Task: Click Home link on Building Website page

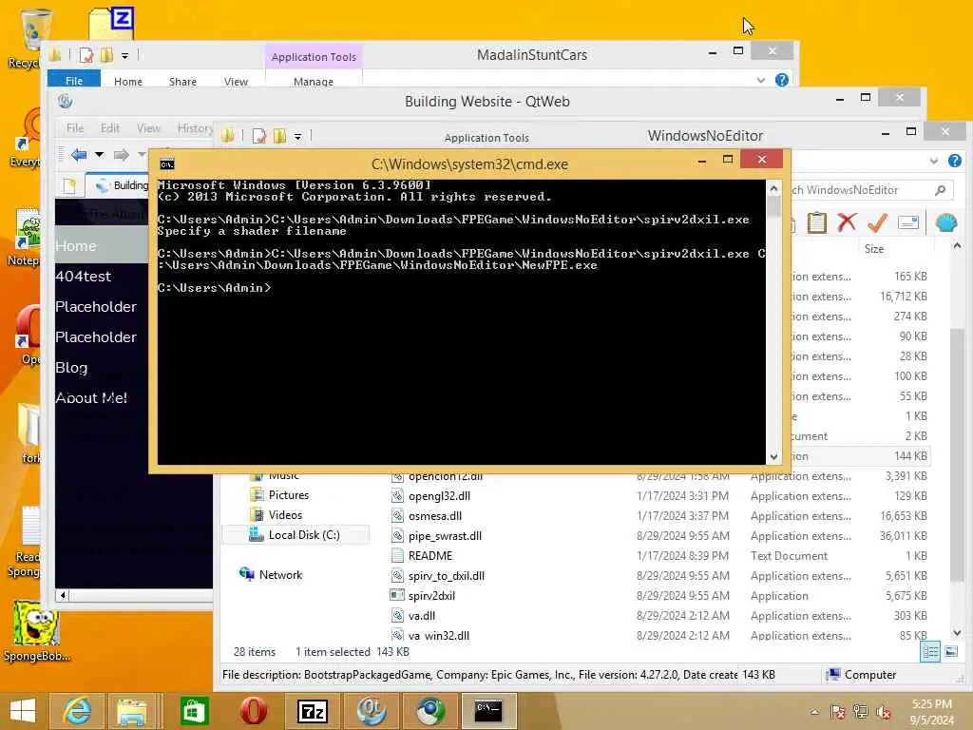Action: [76, 246]
